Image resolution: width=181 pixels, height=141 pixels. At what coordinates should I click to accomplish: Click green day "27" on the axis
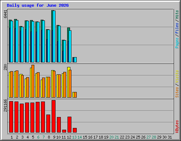[148, 137]
